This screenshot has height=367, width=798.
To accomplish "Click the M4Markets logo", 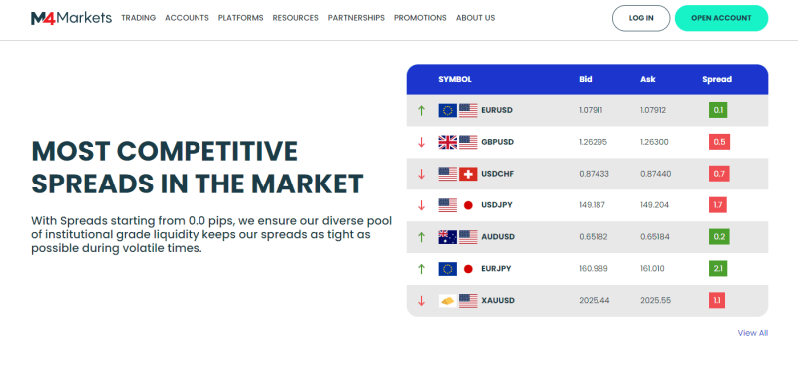I will pyautogui.click(x=71, y=18).
